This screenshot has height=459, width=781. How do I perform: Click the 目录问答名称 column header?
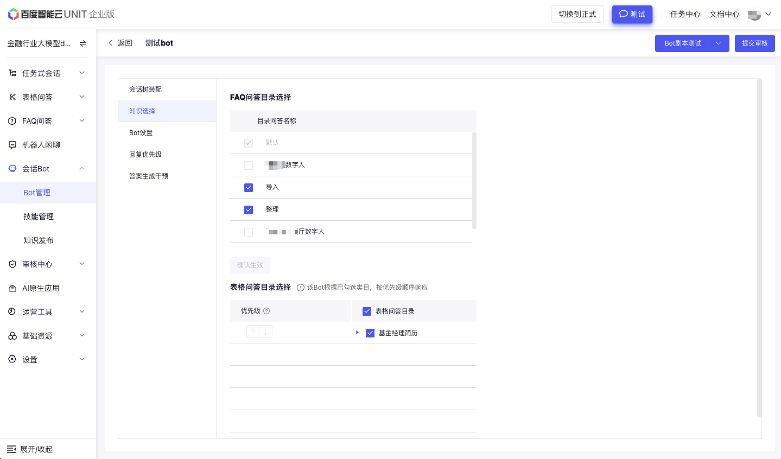tap(277, 121)
